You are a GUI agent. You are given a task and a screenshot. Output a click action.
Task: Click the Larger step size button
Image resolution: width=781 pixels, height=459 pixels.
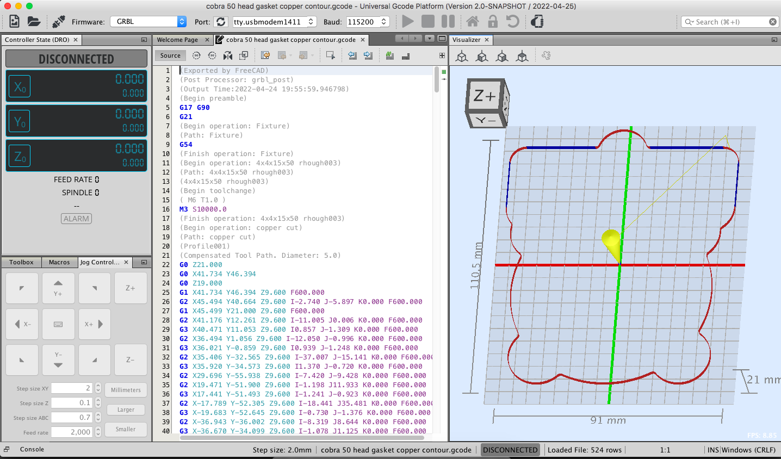126,410
